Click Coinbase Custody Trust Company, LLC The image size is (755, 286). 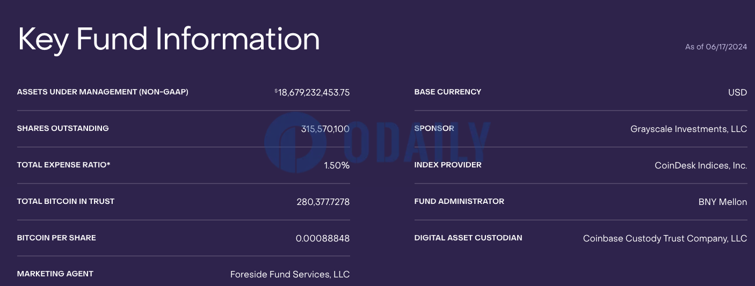coord(665,238)
